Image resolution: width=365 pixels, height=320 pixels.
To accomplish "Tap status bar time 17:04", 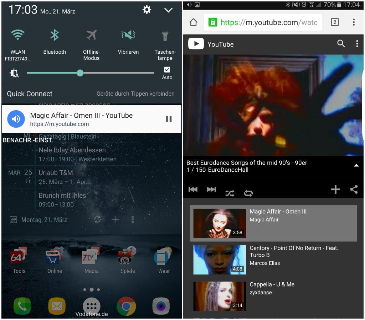I will click(351, 5).
